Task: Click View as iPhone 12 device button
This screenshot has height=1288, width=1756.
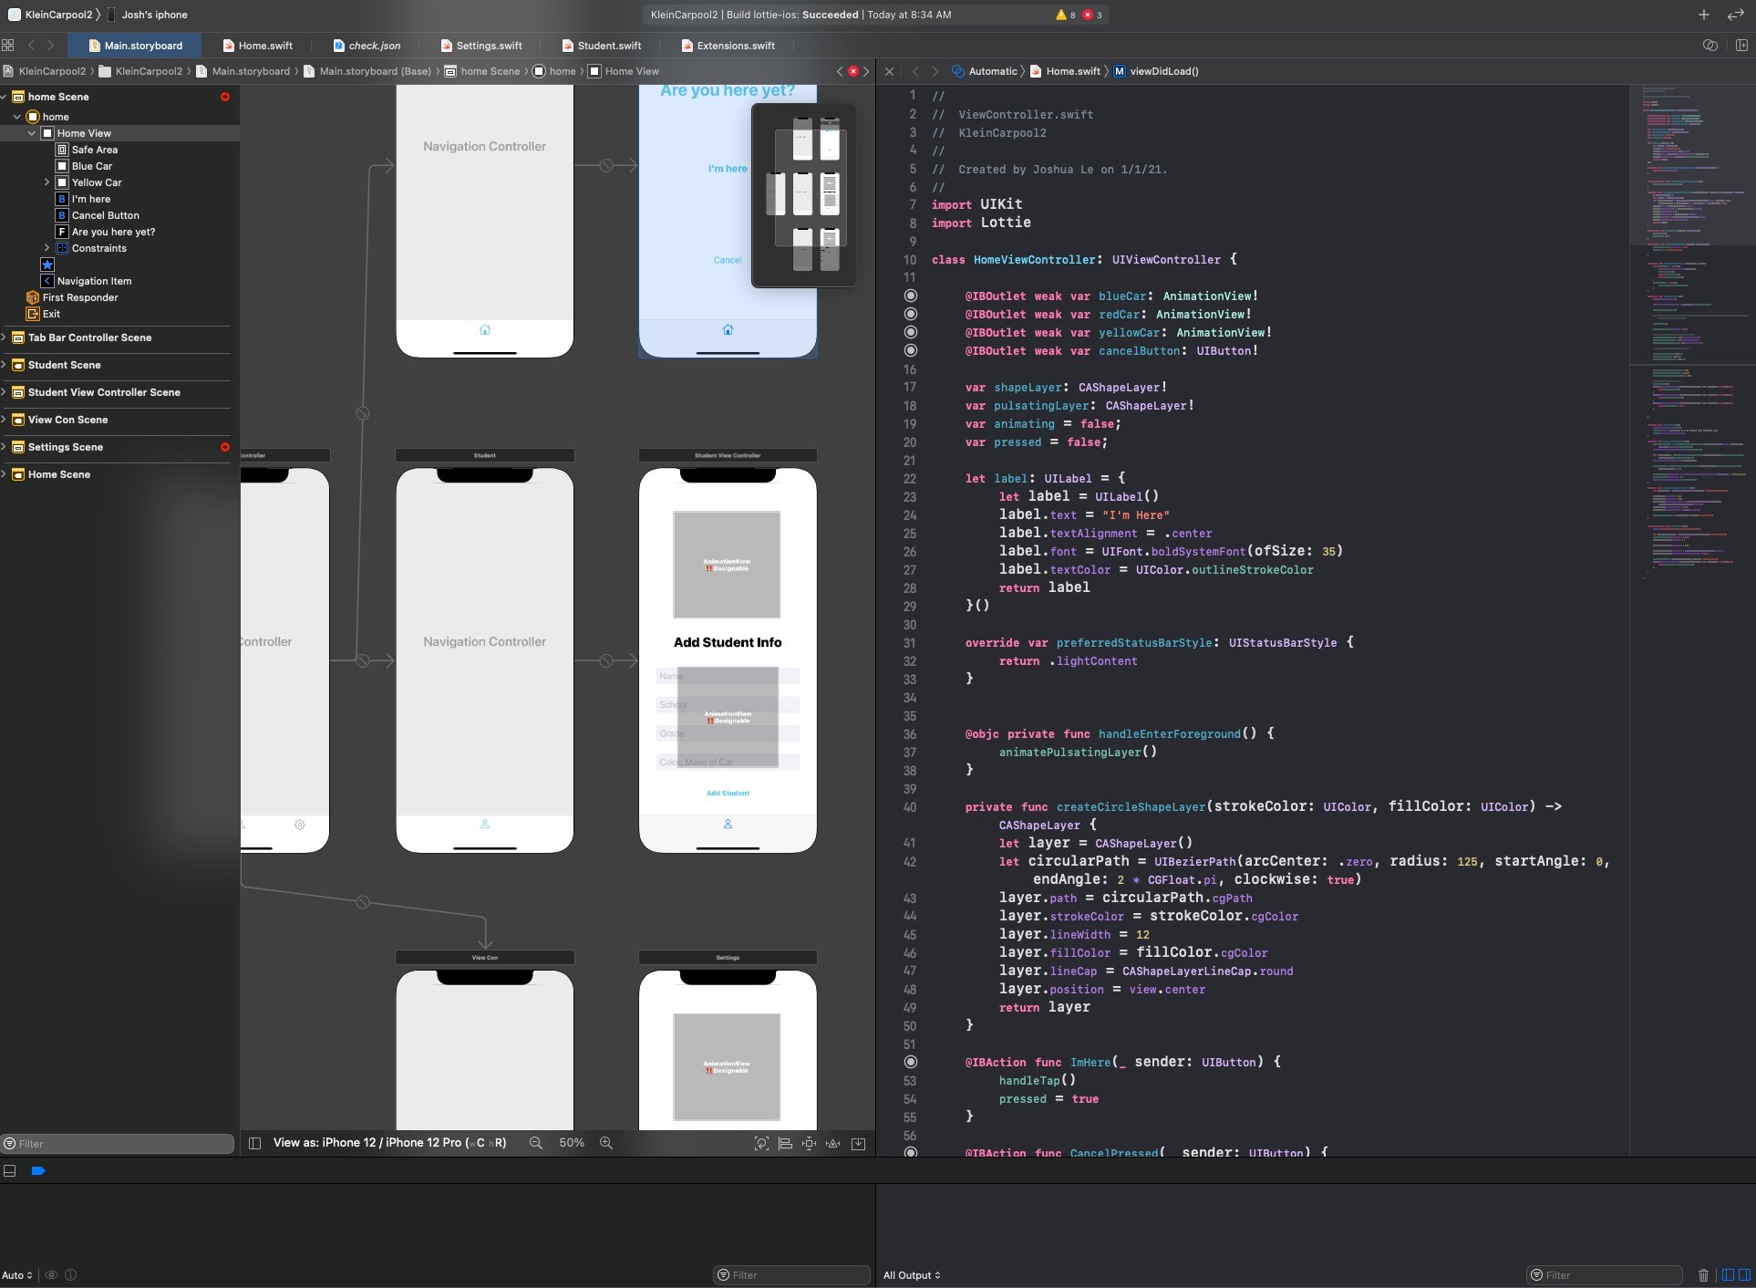Action: click(x=389, y=1143)
